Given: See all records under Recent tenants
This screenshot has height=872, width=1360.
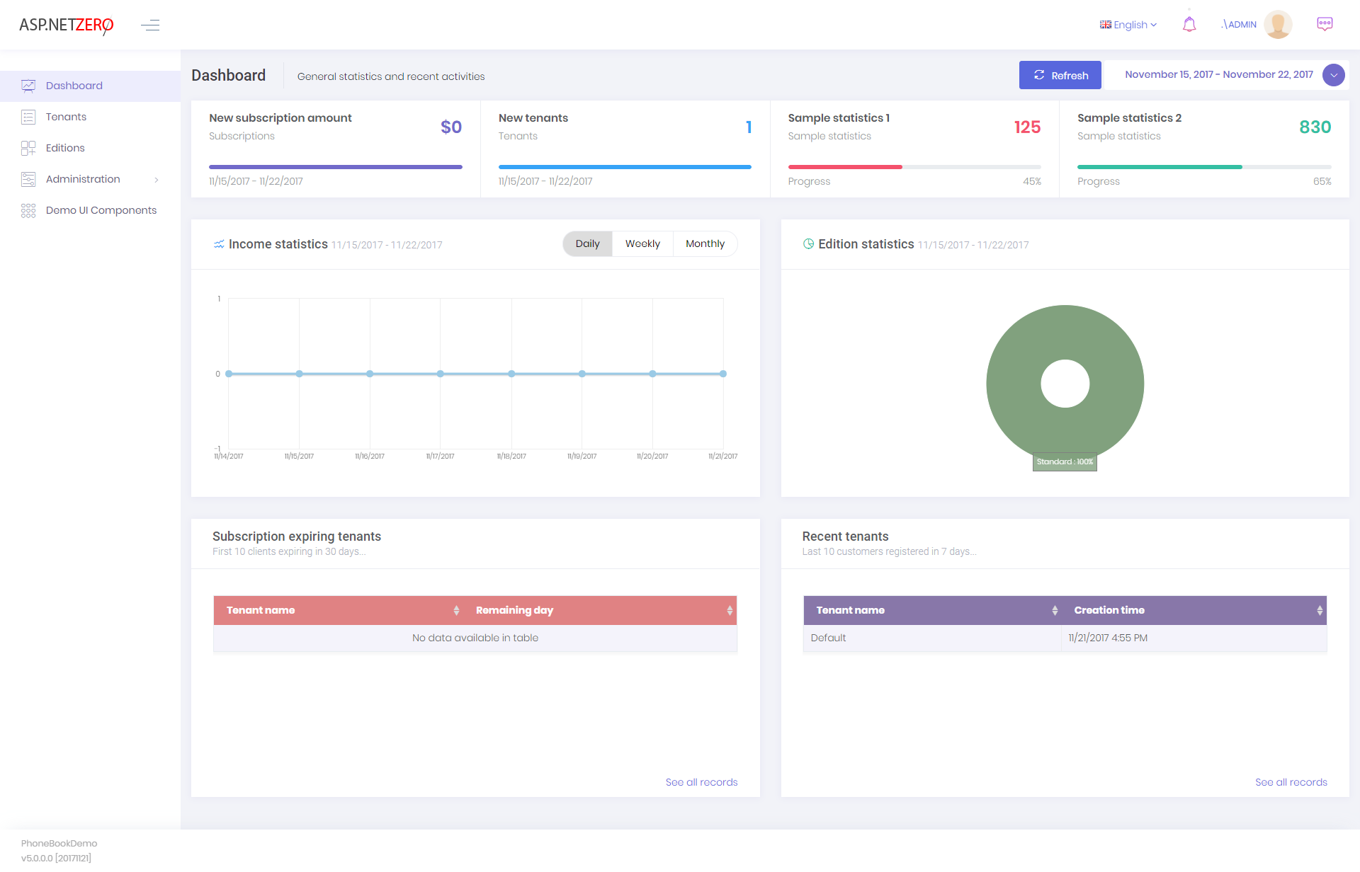Looking at the screenshot, I should pyautogui.click(x=1291, y=782).
